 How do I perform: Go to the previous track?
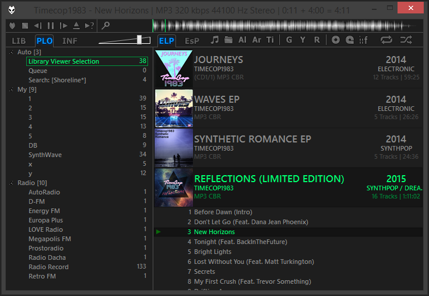click(38, 26)
